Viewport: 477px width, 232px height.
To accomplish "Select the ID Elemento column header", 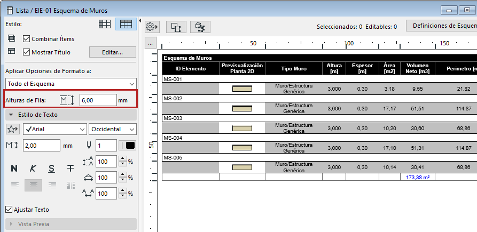I will (x=191, y=68).
